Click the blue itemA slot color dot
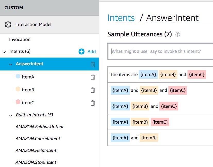This screenshot has width=213, height=167. (x=18, y=77)
